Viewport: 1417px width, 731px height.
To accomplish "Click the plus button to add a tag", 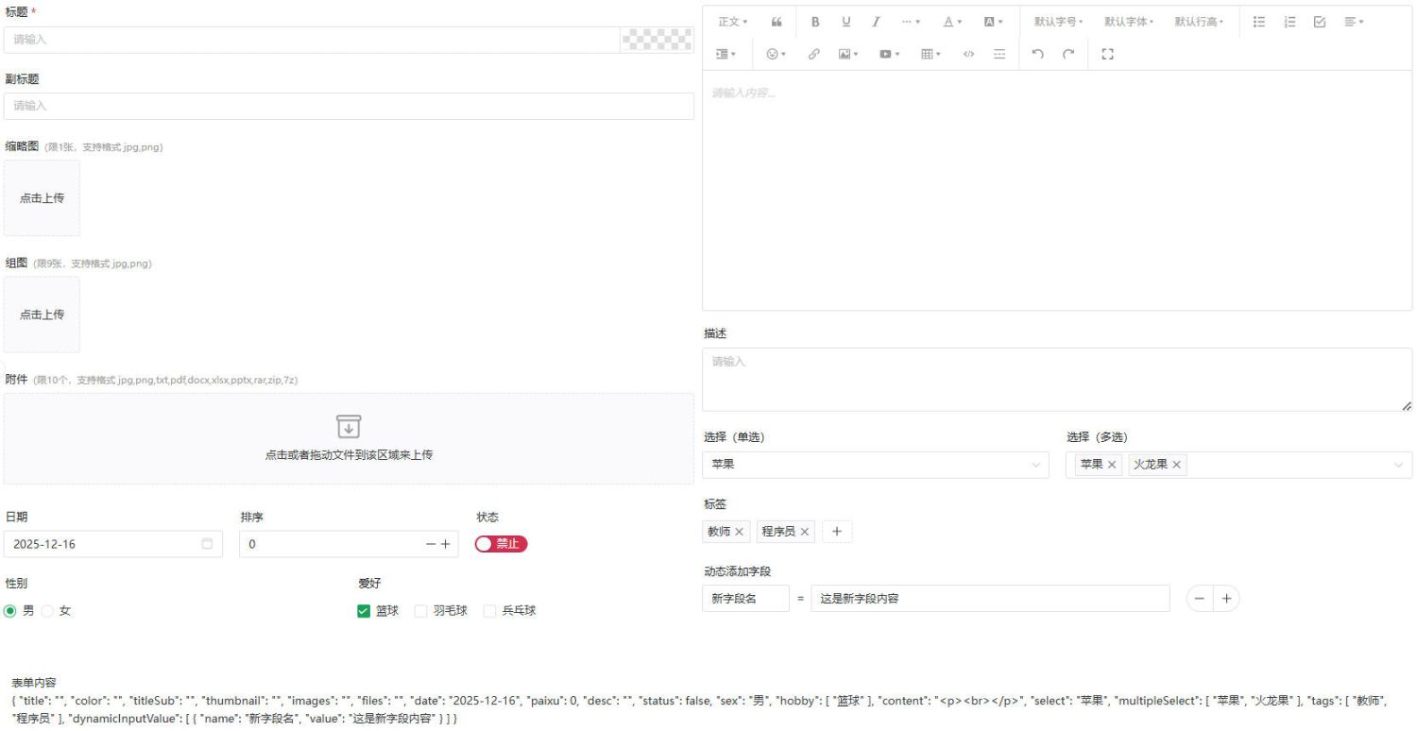I will 837,532.
